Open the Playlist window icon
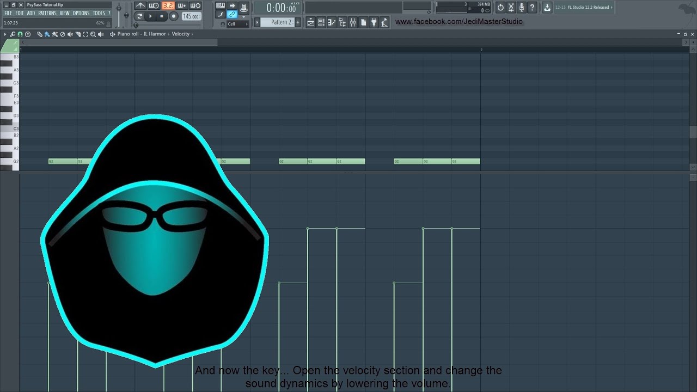The width and height of the screenshot is (697, 392). (x=310, y=22)
